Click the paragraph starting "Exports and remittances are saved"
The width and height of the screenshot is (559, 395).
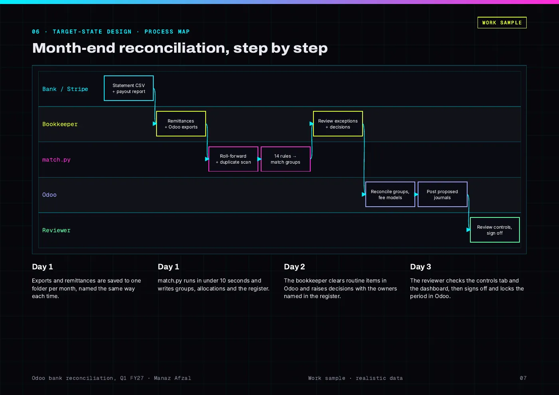click(x=87, y=288)
